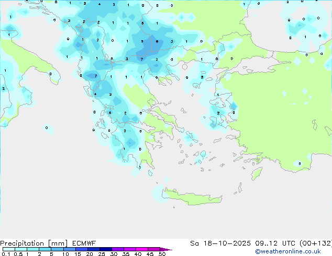
Task: Click the 'ECMWF' model label
Action: 84,243
